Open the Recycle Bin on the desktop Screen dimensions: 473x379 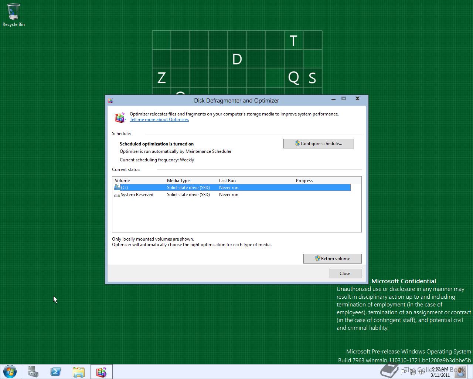(x=14, y=15)
